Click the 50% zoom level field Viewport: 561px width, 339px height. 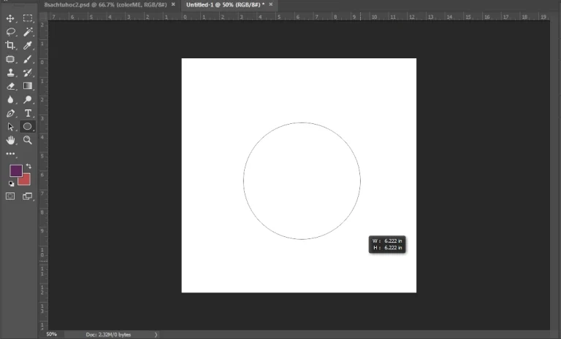click(52, 335)
